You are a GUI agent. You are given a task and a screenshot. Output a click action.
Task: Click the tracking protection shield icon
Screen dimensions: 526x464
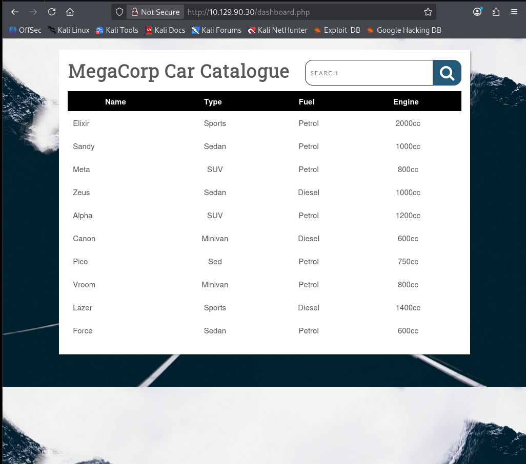pyautogui.click(x=118, y=12)
